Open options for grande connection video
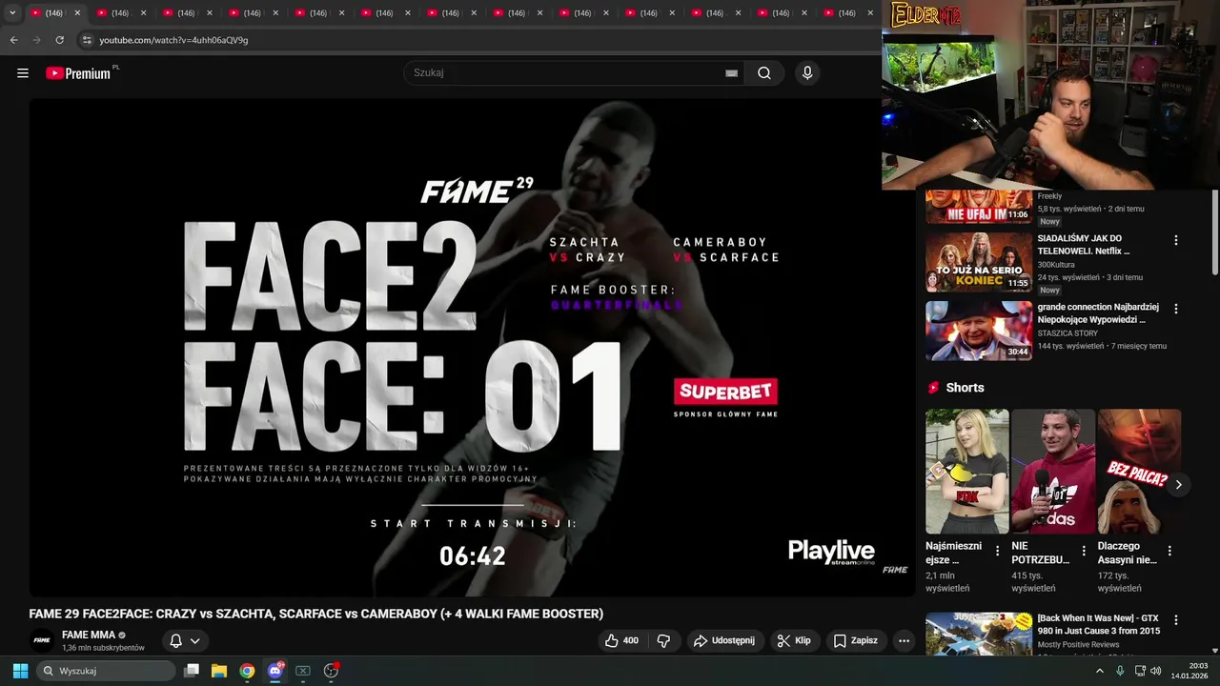 tap(1176, 309)
